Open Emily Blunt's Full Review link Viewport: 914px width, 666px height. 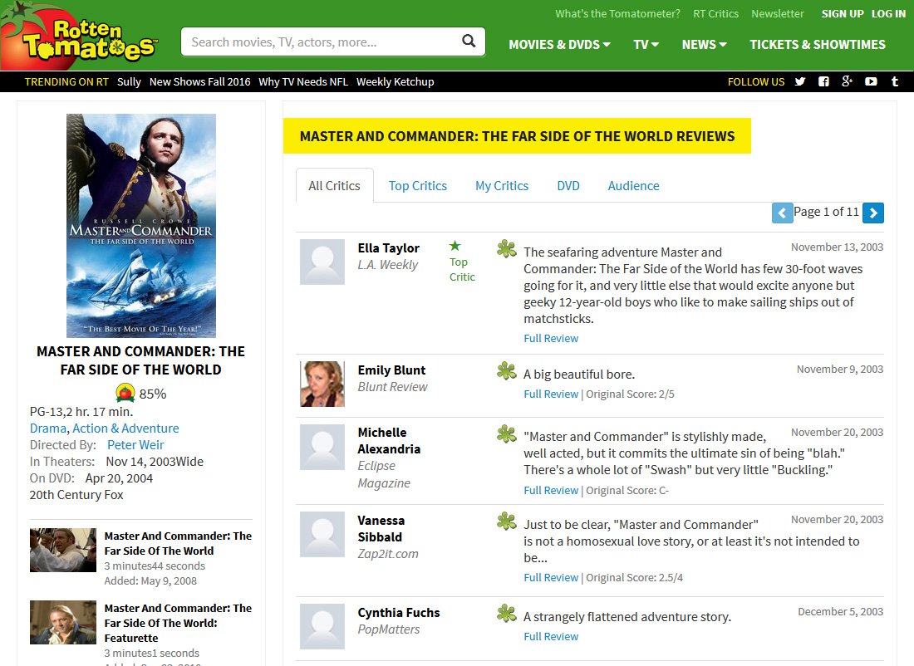tap(551, 394)
